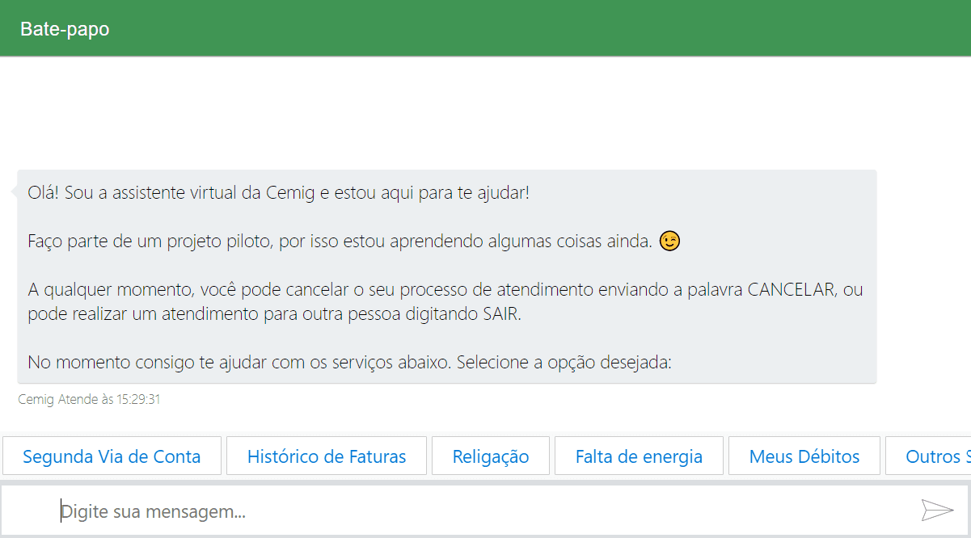Click the chat bubble pointer arrow

[x=13, y=191]
